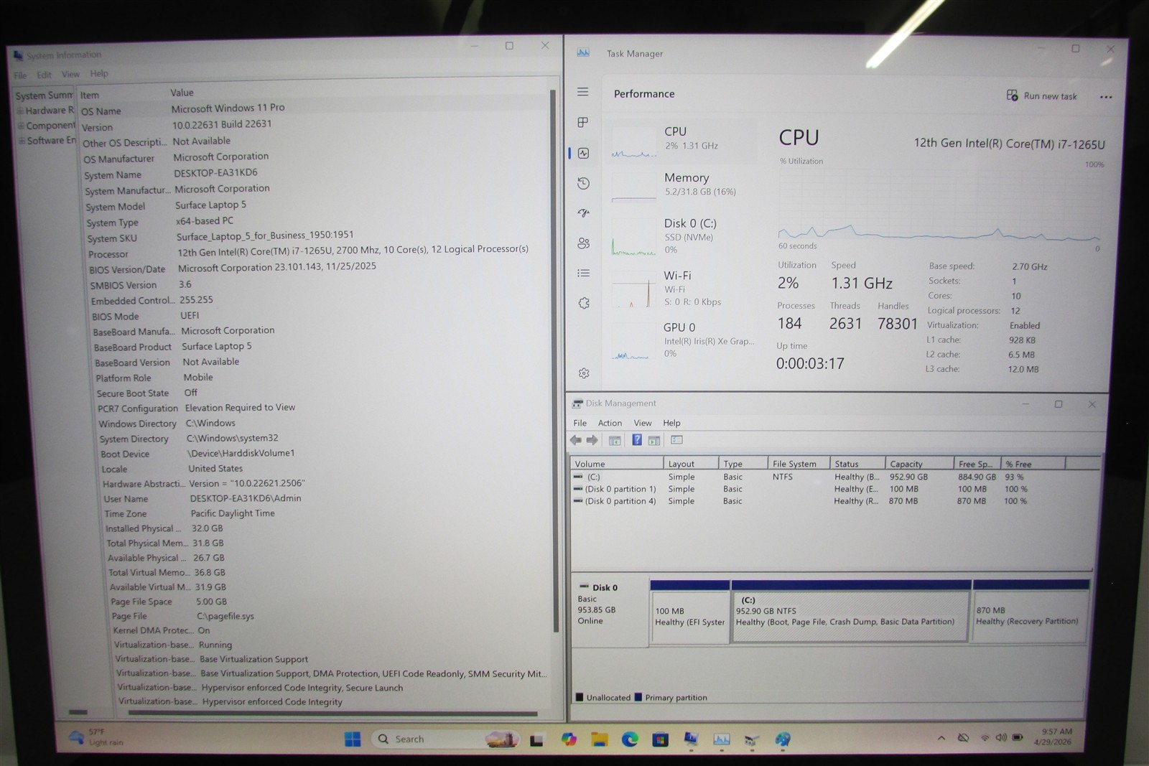This screenshot has width=1149, height=766.
Task: Open Task Manager hamburger navigation menu
Action: 583,92
